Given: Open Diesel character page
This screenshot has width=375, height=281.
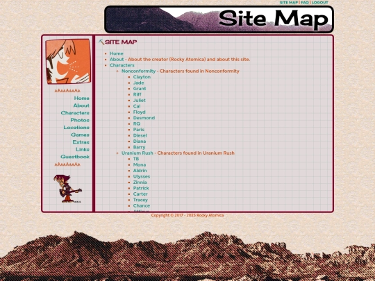Looking at the screenshot, I should pos(140,135).
